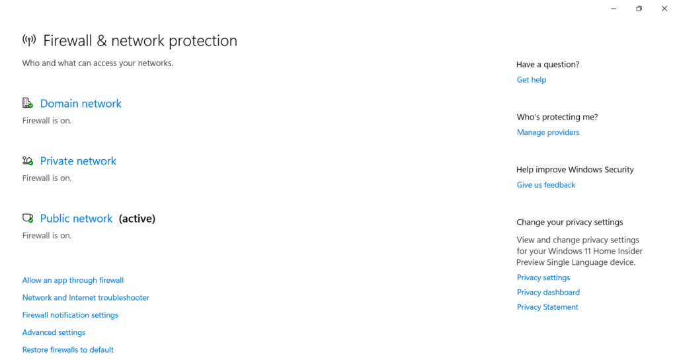The width and height of the screenshot is (677, 360).
Task: Click Give us feedback link
Action: [x=546, y=185]
